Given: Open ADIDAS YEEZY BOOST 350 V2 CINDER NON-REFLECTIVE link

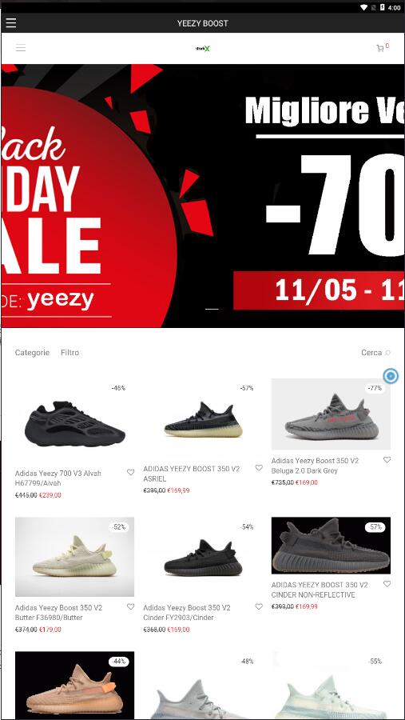Looking at the screenshot, I should pyautogui.click(x=320, y=590).
